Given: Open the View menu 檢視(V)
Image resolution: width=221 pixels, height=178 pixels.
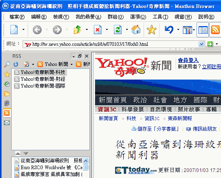Looking at the screenshot, I should [61, 17].
